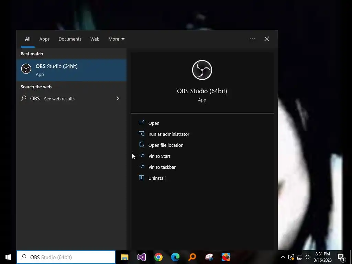Open the Snipping tool icon on taskbar
The height and width of the screenshot is (264, 352).
point(209,257)
